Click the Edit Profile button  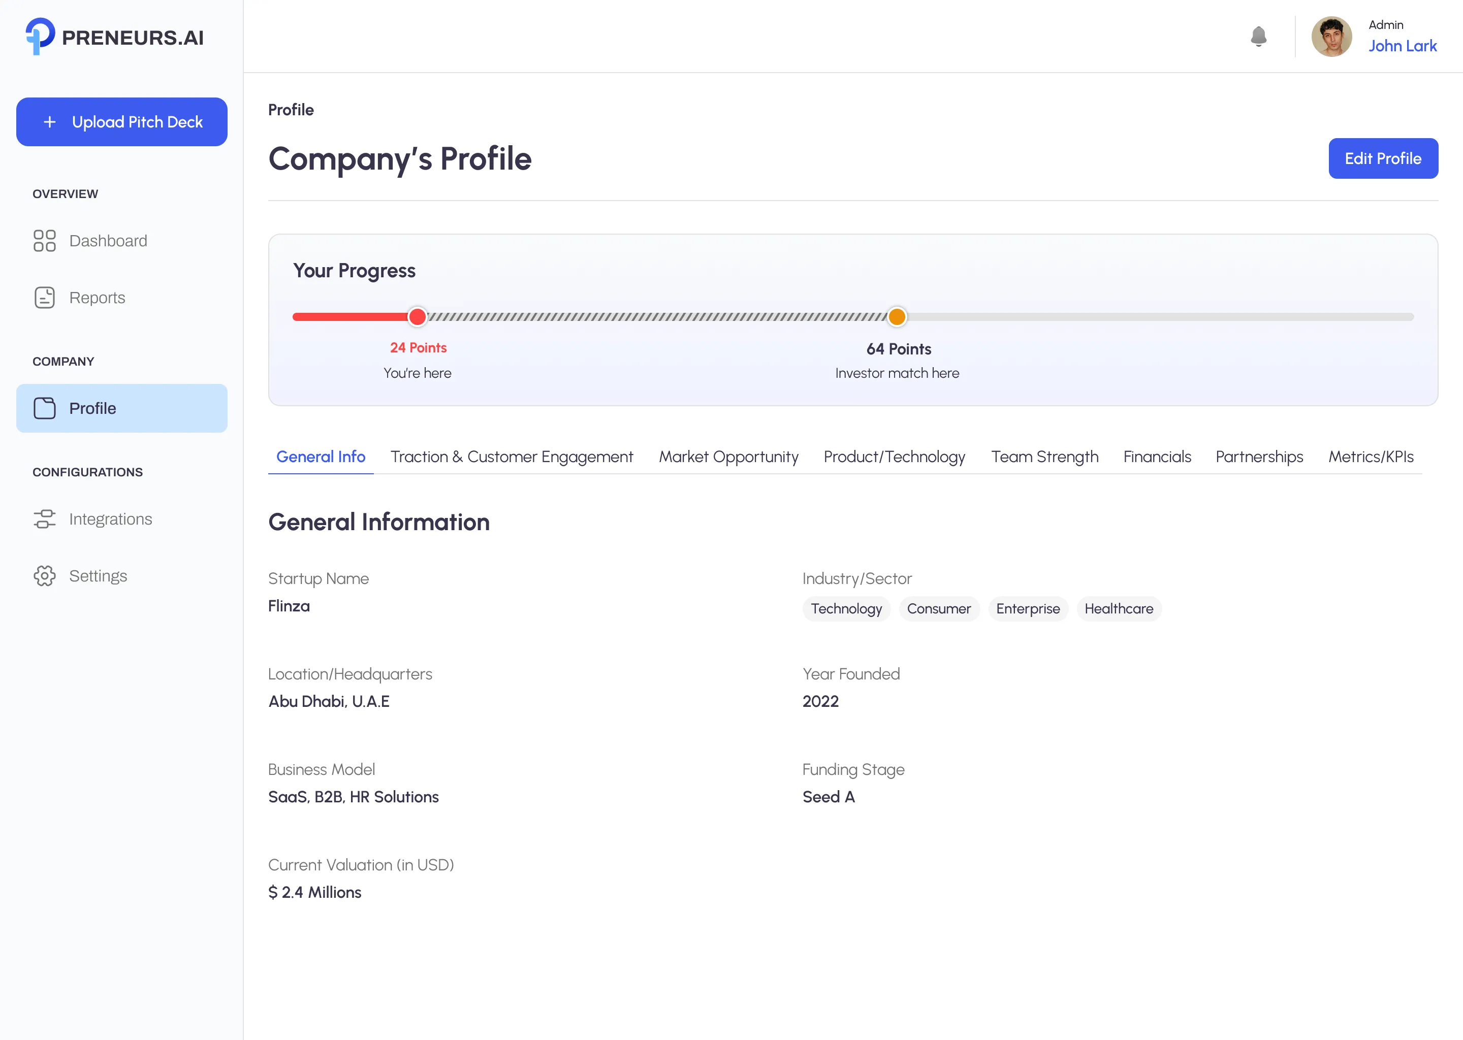(1383, 158)
